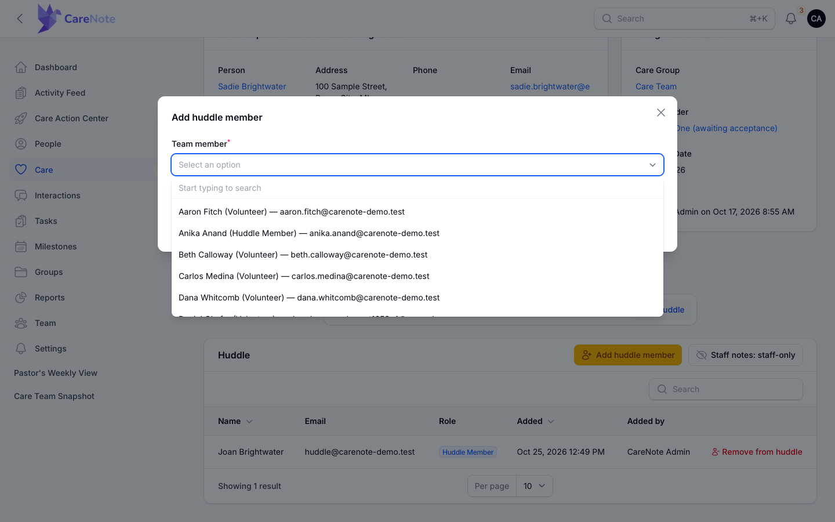Screen dimensions: 835x522
Task: Click the huddle@carenote-demo.test email cell
Action: click(360, 452)
